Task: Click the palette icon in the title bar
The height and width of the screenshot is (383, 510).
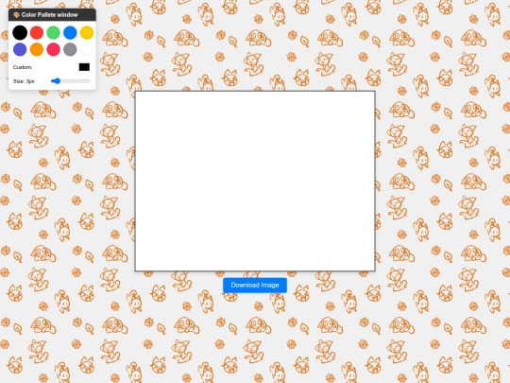Action: 16,14
